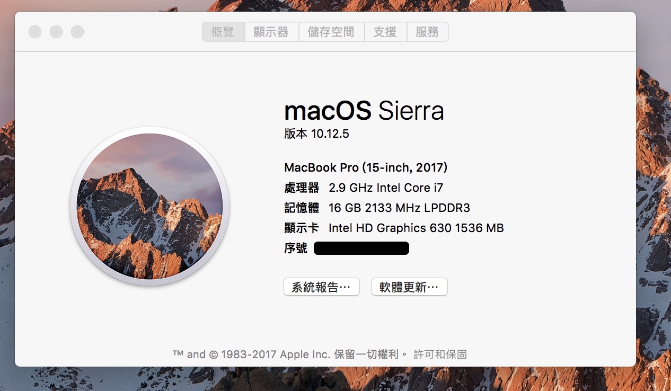Show the 服務 tab

[x=427, y=32]
